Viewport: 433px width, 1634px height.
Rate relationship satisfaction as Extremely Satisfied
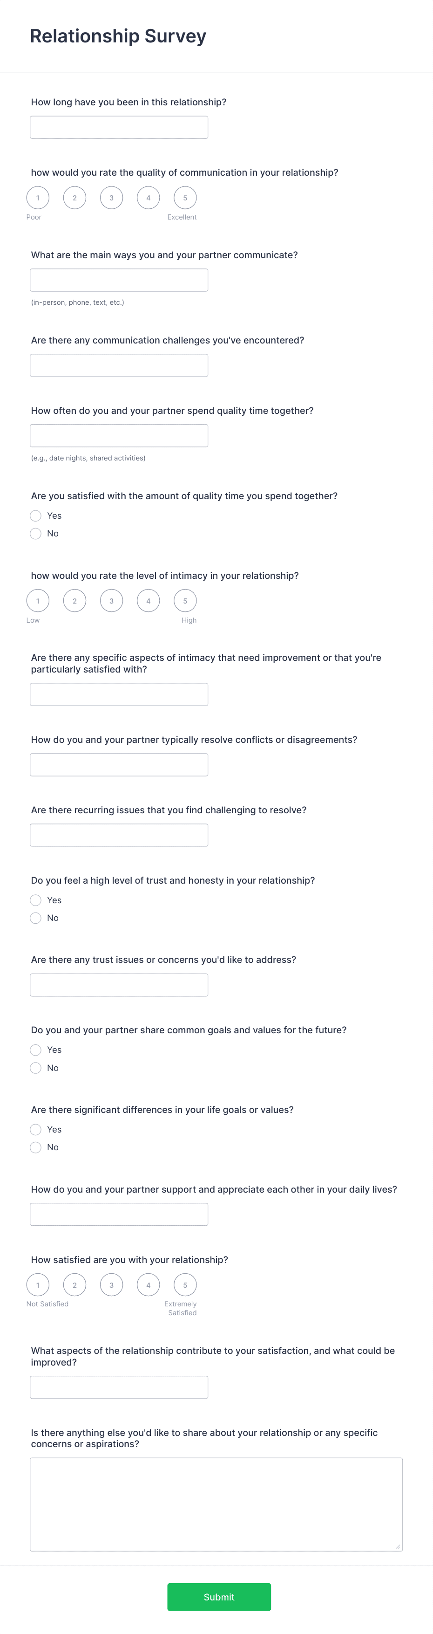(185, 1285)
